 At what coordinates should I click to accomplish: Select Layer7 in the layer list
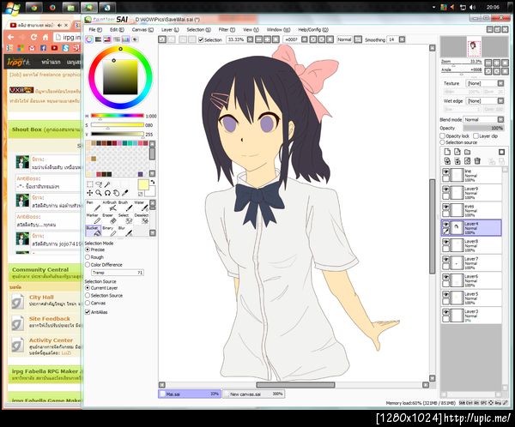tap(471, 263)
